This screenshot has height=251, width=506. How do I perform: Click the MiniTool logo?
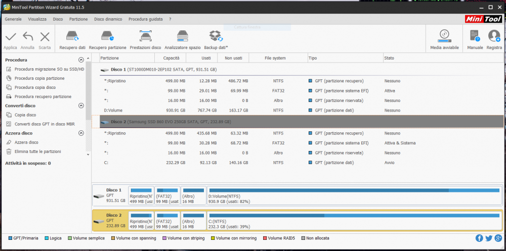(x=483, y=19)
